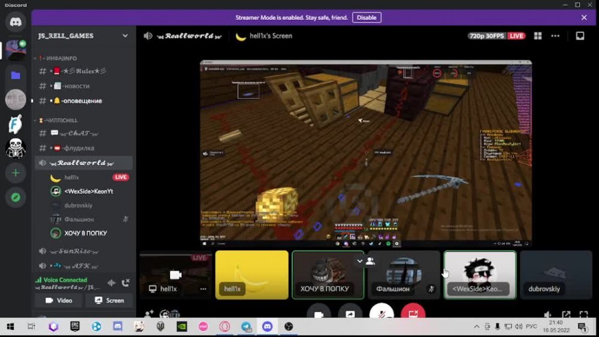
Task: Expand JS_RELL_GAMES server menu
Action: click(x=125, y=36)
